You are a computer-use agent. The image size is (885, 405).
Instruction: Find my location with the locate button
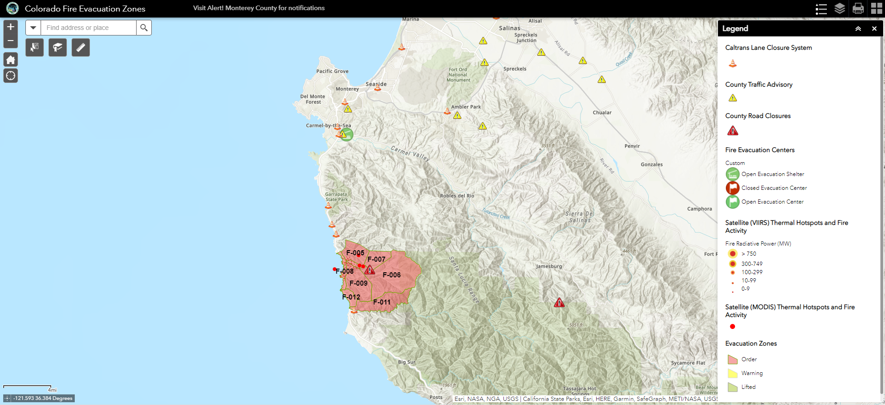coord(11,76)
